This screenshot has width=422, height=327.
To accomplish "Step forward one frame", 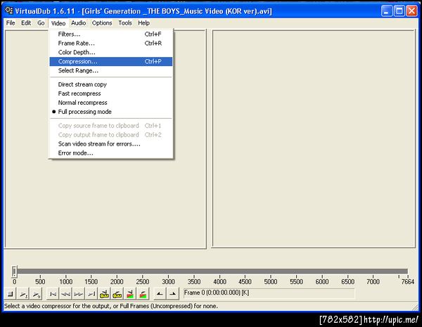I will pos(79,294).
